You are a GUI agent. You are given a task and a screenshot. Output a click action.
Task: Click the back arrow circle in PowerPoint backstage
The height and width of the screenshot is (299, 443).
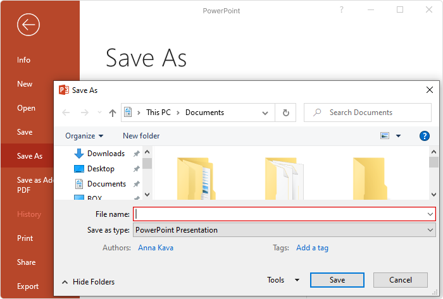coord(28,25)
